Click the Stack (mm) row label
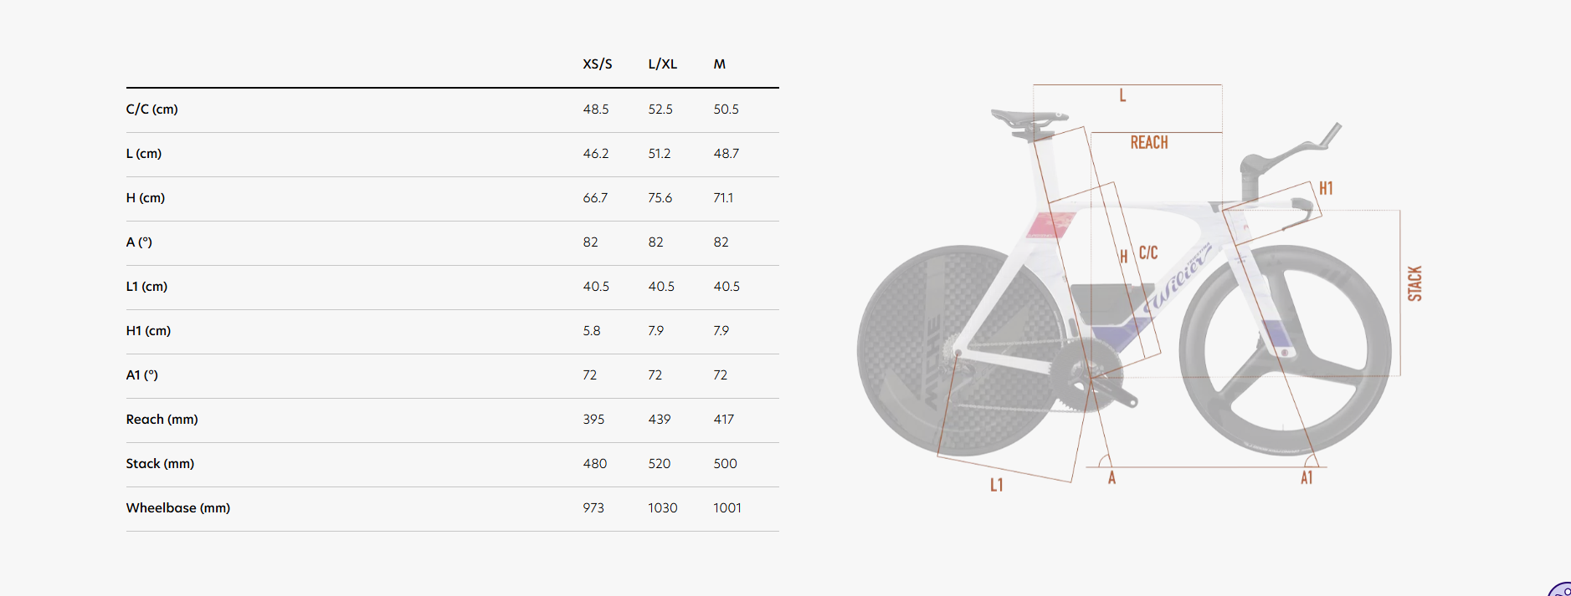The width and height of the screenshot is (1571, 596). 160,464
